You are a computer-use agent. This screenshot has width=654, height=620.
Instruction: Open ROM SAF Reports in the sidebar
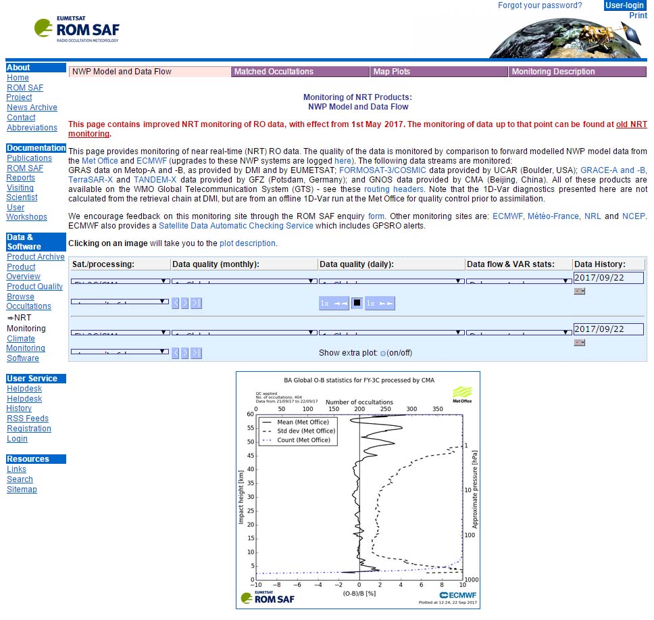click(25, 173)
